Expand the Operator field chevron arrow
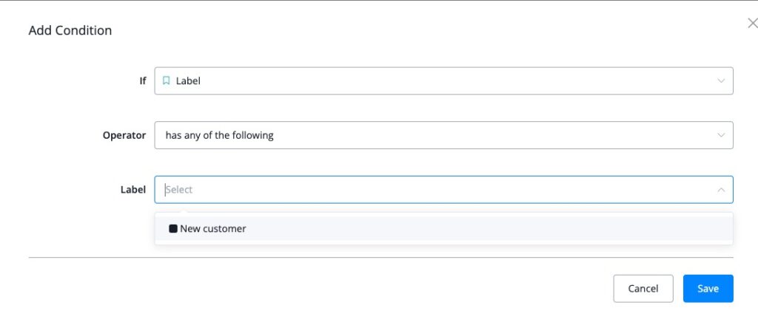This screenshot has height=322, width=758. (x=721, y=135)
